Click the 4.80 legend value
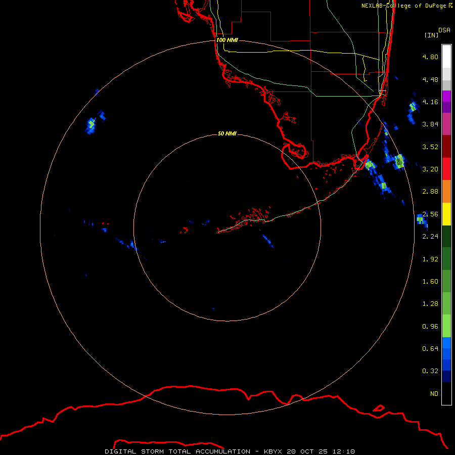The image size is (455, 455). pos(430,57)
